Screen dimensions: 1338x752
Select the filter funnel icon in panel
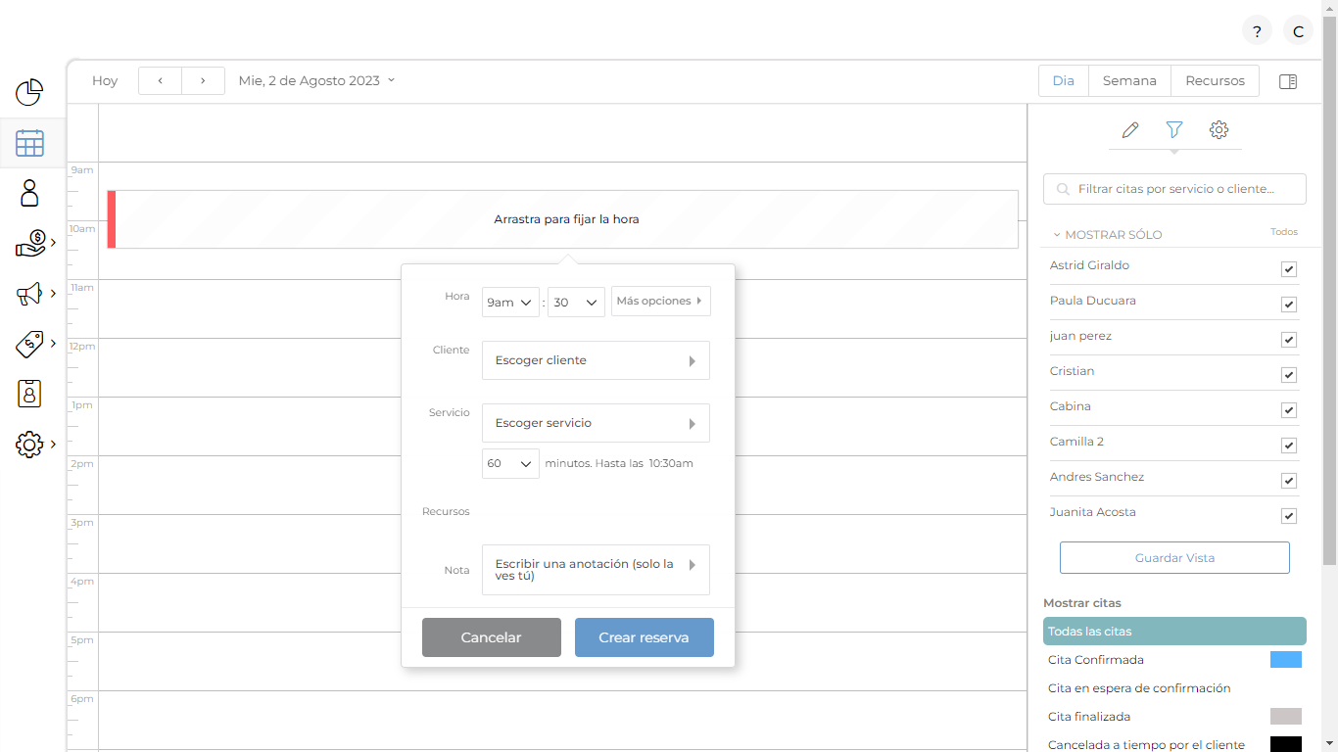pyautogui.click(x=1174, y=129)
